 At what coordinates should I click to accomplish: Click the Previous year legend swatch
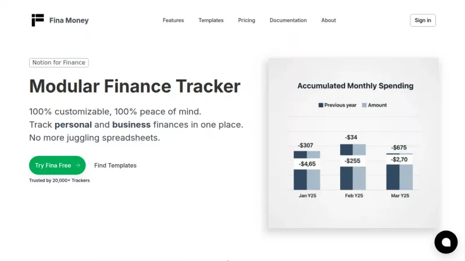pyautogui.click(x=321, y=105)
